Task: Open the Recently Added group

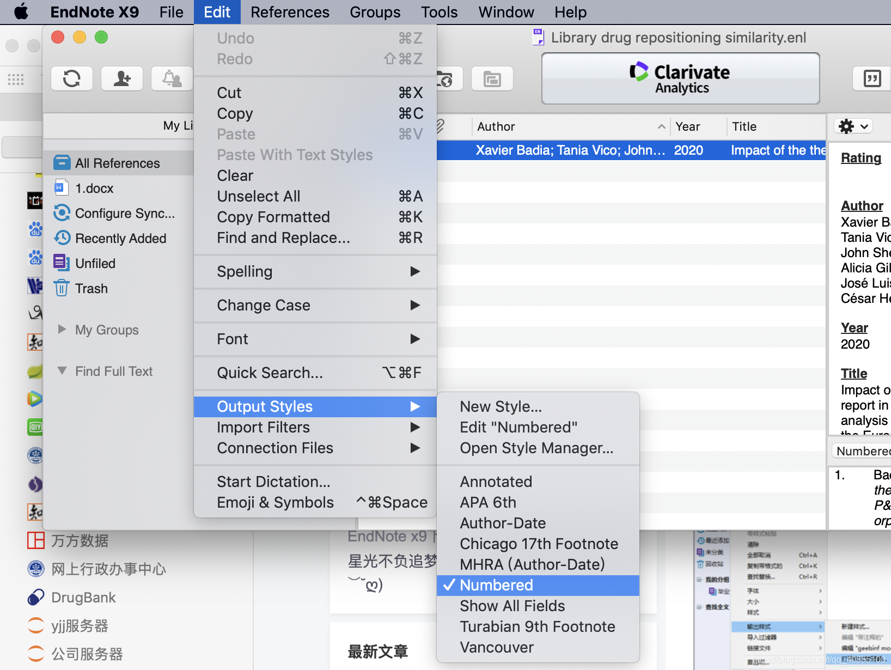Action: tap(120, 238)
